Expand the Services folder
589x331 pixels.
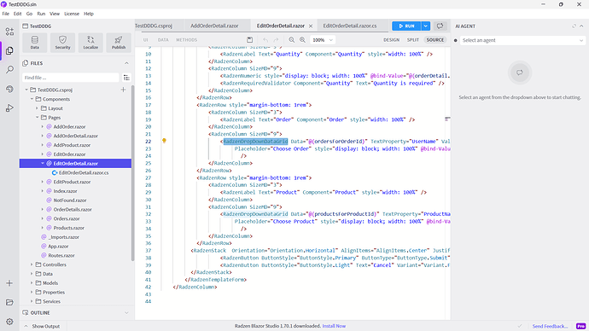pos(32,301)
